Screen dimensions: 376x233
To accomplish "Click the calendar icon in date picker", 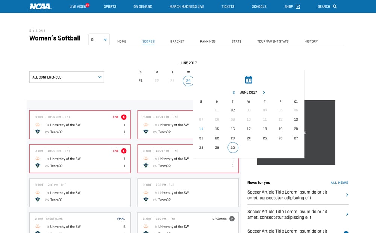I will coord(249,80).
